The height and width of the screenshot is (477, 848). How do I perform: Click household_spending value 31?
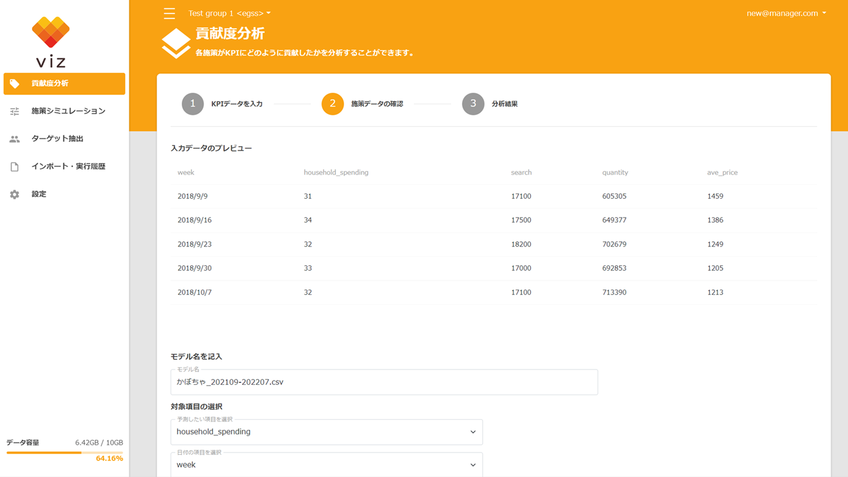[x=308, y=196]
